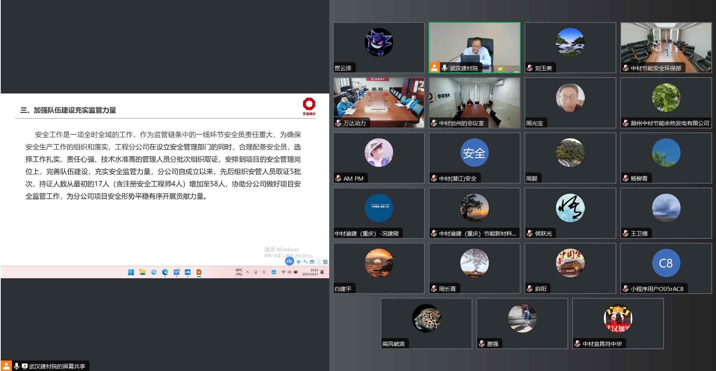
Task: Click the Internet Explorer taskbar icon
Action: 154,272
